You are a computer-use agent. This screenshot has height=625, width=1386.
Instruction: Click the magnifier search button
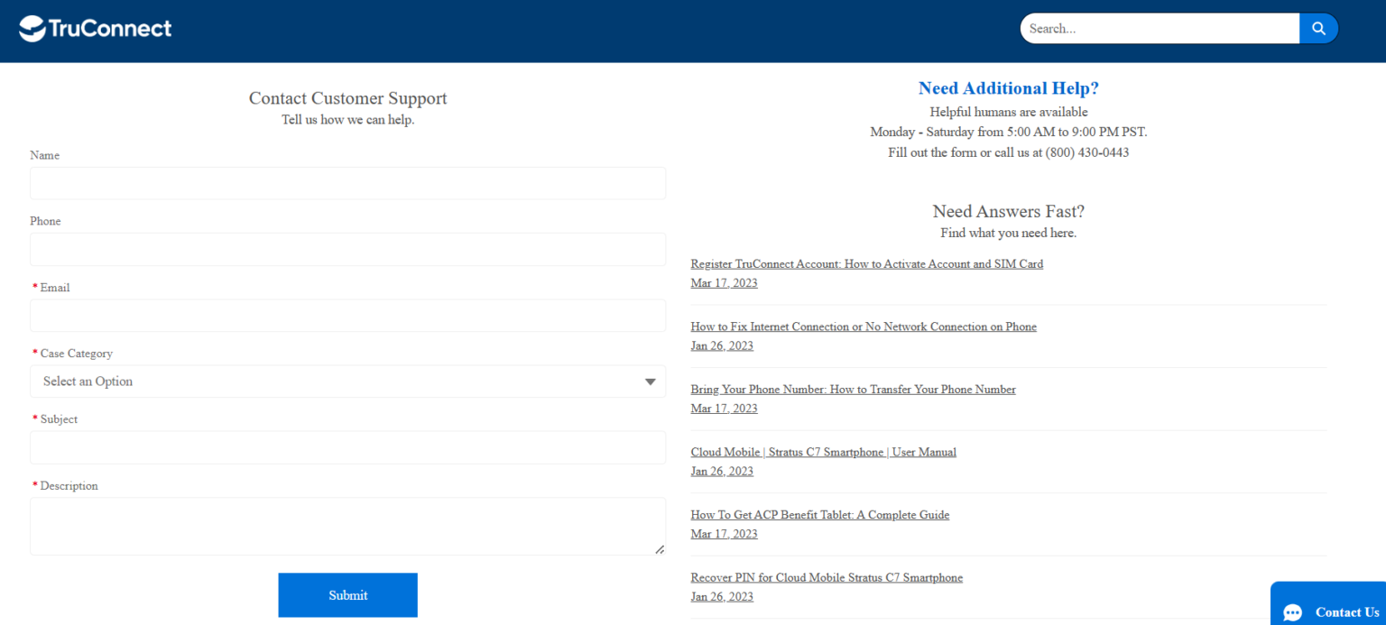(x=1318, y=28)
